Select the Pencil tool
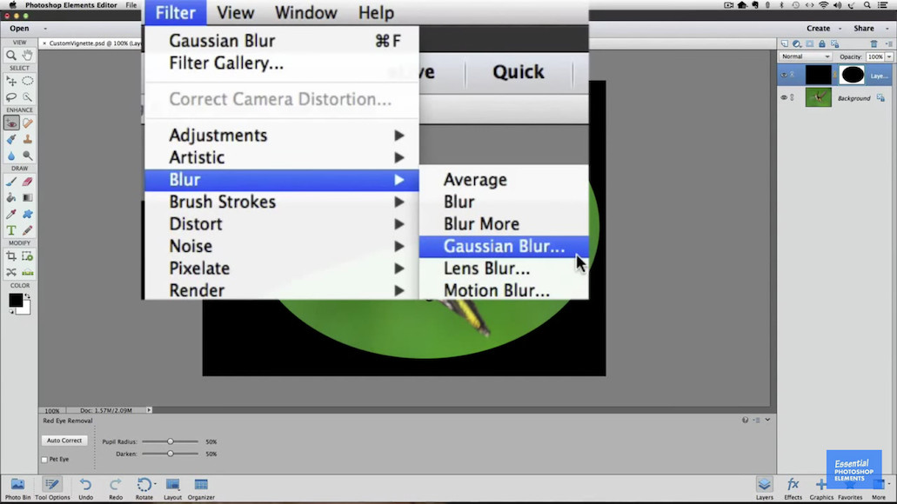 click(x=28, y=230)
